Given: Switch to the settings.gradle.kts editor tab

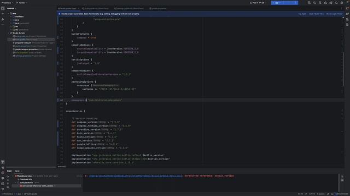Looking at the screenshot, I should pyautogui.click(x=129, y=9).
